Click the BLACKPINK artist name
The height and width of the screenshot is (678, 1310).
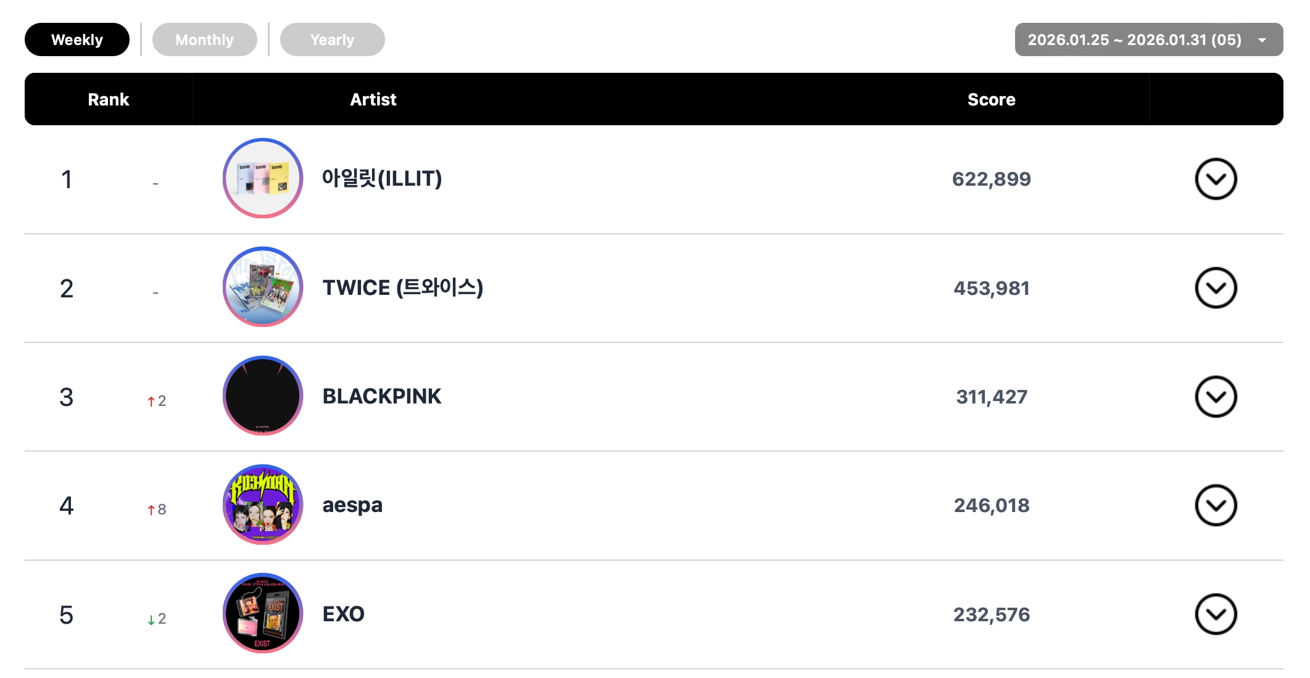click(x=382, y=396)
